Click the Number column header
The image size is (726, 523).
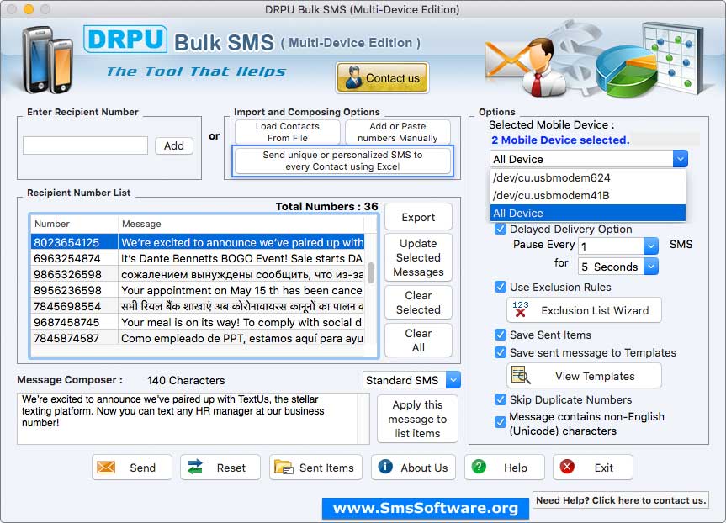[74, 224]
